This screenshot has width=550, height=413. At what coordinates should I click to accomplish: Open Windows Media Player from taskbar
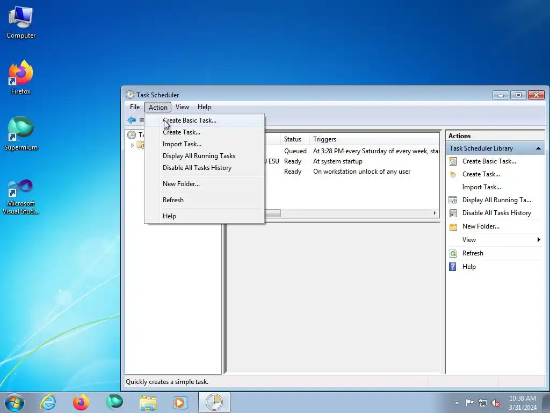(180, 402)
